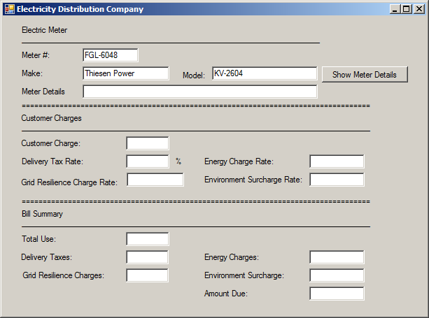This screenshot has height=318, width=429.
Task: Click the 'Electric Meter' section heading
Action: pos(44,30)
